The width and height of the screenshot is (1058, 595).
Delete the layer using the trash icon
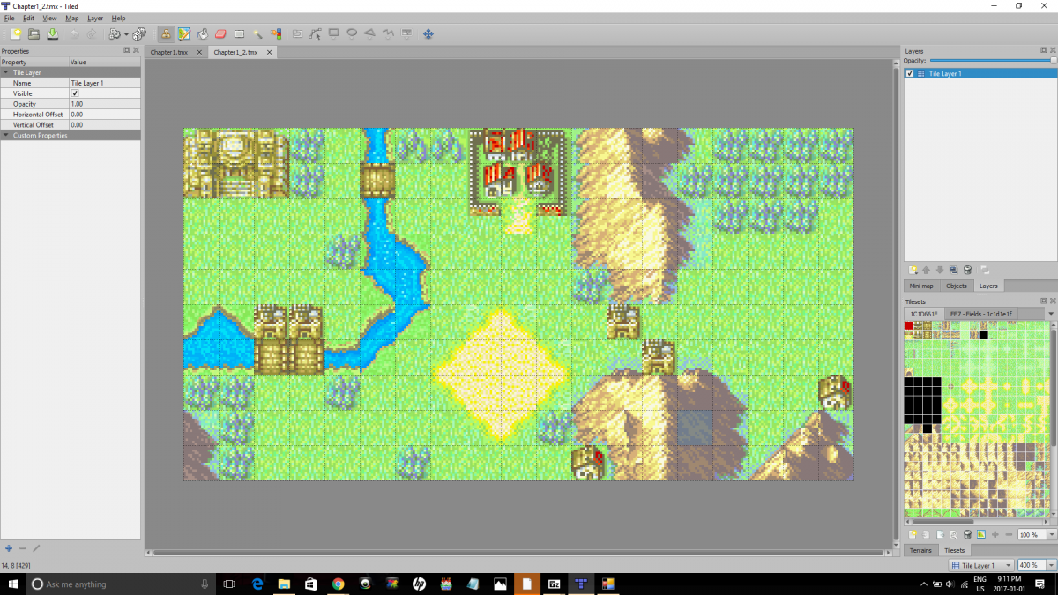(x=967, y=270)
